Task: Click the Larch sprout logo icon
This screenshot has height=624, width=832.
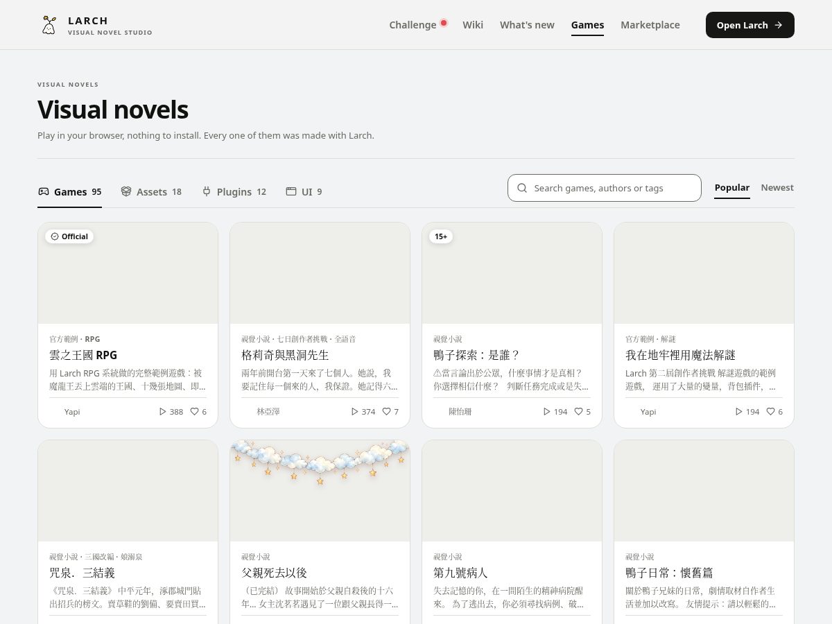Action: click(x=49, y=25)
